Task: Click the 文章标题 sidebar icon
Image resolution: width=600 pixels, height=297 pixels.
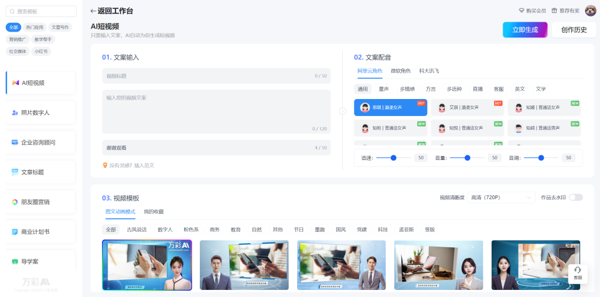Action: click(15, 172)
